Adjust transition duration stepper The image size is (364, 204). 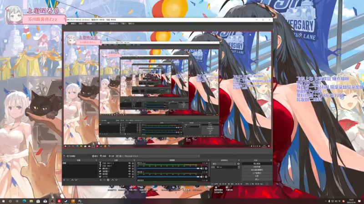click(239, 167)
